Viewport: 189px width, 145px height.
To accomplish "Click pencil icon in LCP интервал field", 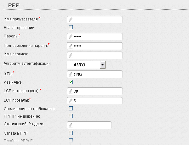I will [71, 92].
